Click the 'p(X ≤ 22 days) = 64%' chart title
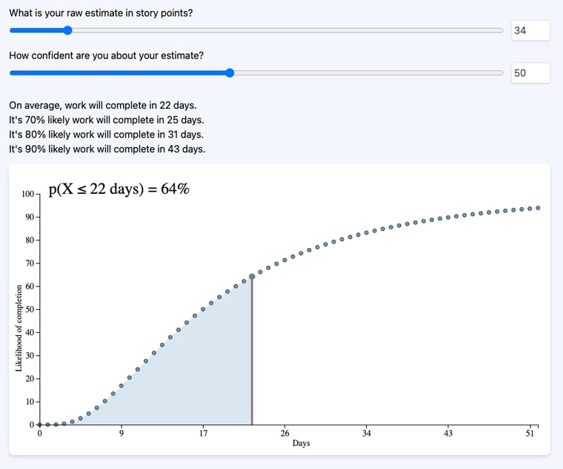Screen dimensions: 563x469 (119, 189)
